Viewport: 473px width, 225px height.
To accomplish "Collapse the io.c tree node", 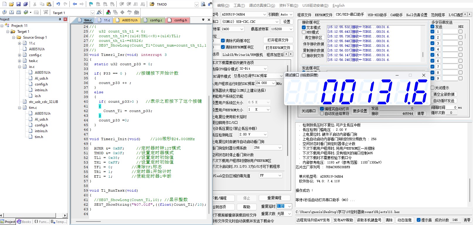I will pos(20,67).
